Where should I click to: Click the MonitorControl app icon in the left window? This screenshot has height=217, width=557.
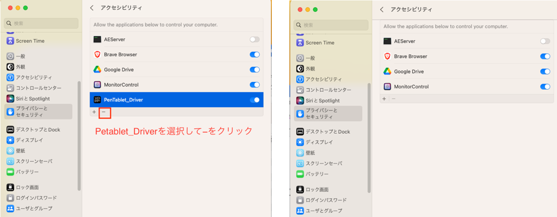[97, 84]
